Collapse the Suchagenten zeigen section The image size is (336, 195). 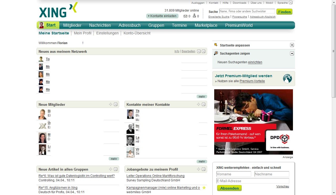click(x=292, y=53)
